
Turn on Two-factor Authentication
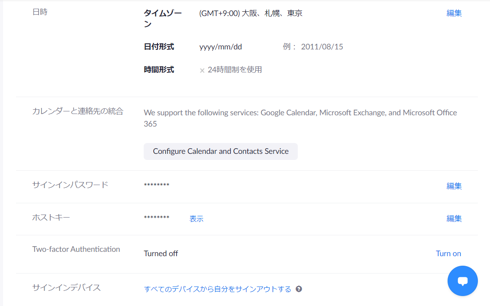(x=448, y=254)
